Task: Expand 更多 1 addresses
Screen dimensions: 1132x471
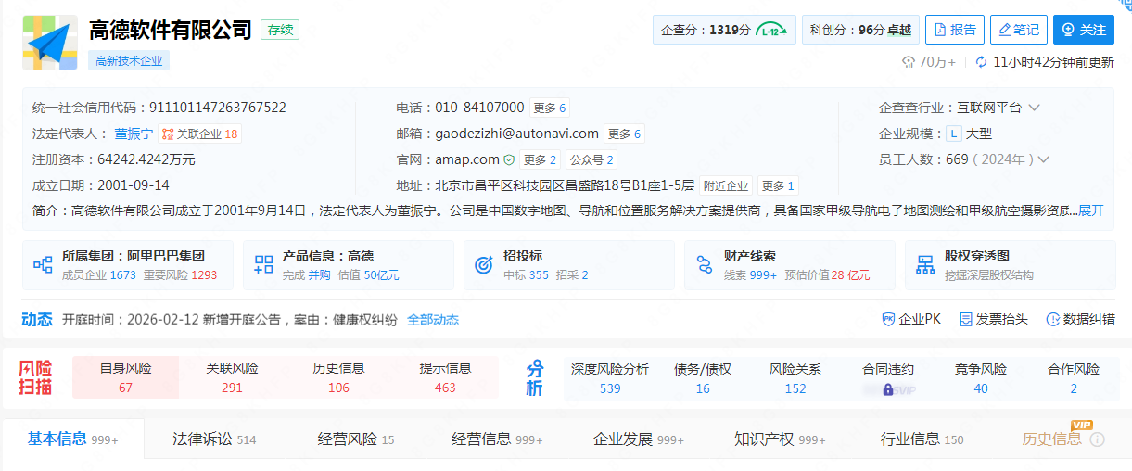Action: point(777,185)
